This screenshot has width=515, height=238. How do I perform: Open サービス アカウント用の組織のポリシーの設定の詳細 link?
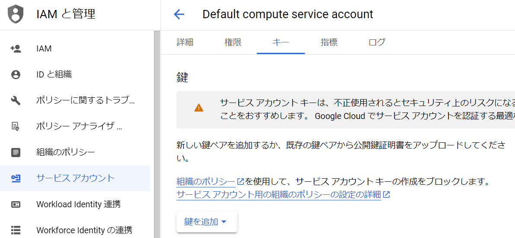coord(278,194)
